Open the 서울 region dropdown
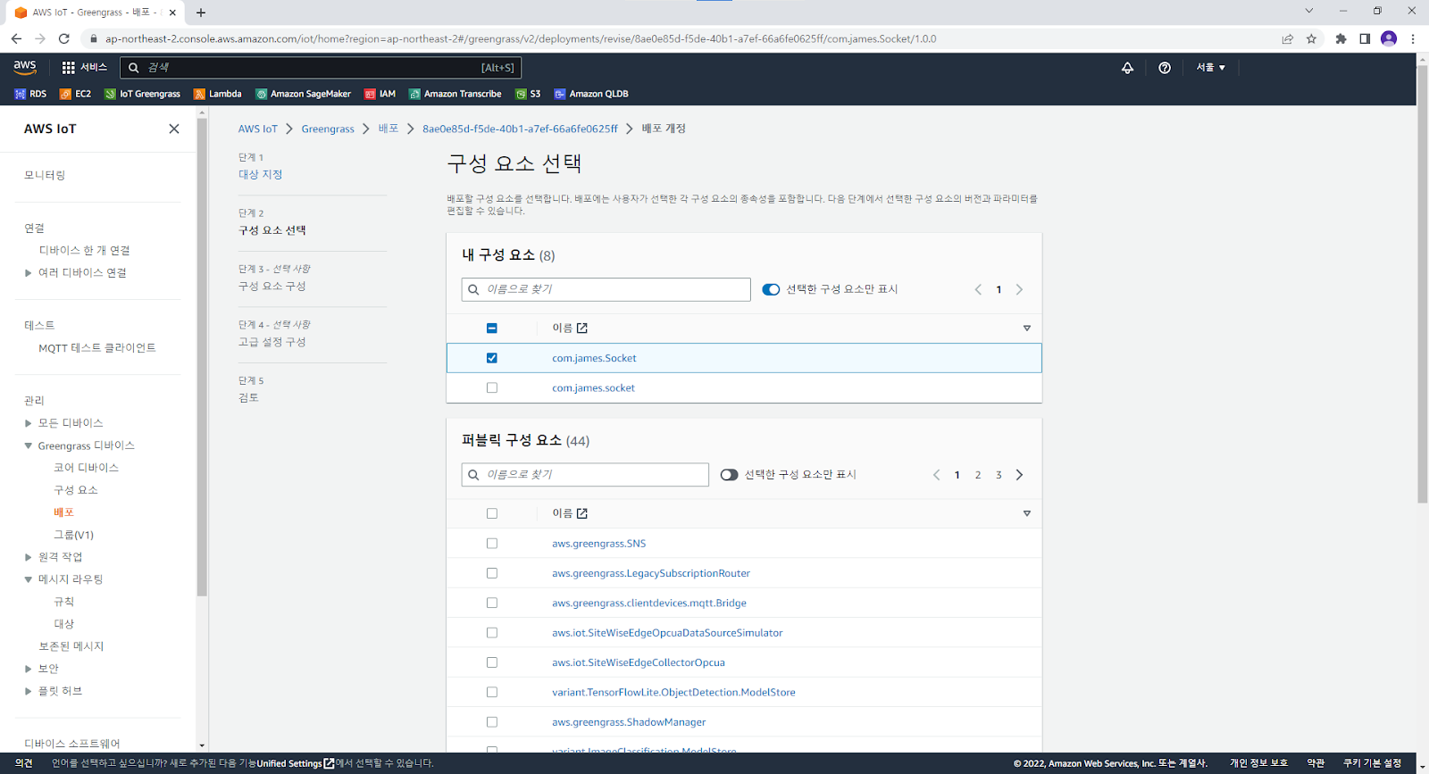Screen dimensions: 1429x774 click(x=1211, y=68)
